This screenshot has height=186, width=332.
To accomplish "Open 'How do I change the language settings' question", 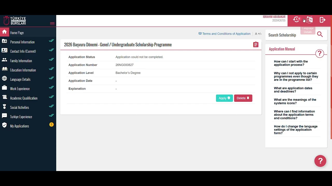I will click(296, 130).
